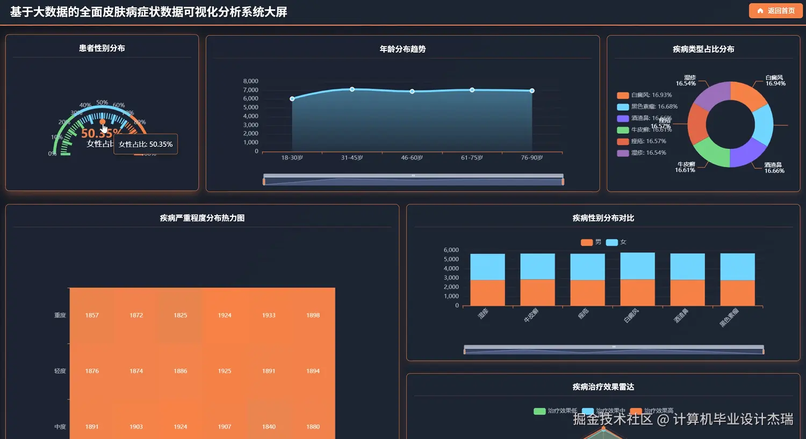Image resolution: width=806 pixels, height=439 pixels.
Task: Toggle the 男 series in gender comparison chart
Action: click(586, 242)
